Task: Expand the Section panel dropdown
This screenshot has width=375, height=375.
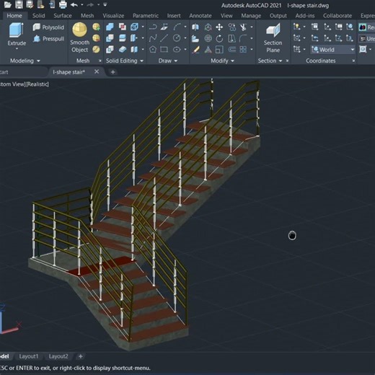Action: point(281,61)
